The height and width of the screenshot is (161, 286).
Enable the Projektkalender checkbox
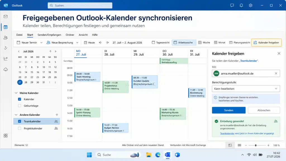[20, 128]
